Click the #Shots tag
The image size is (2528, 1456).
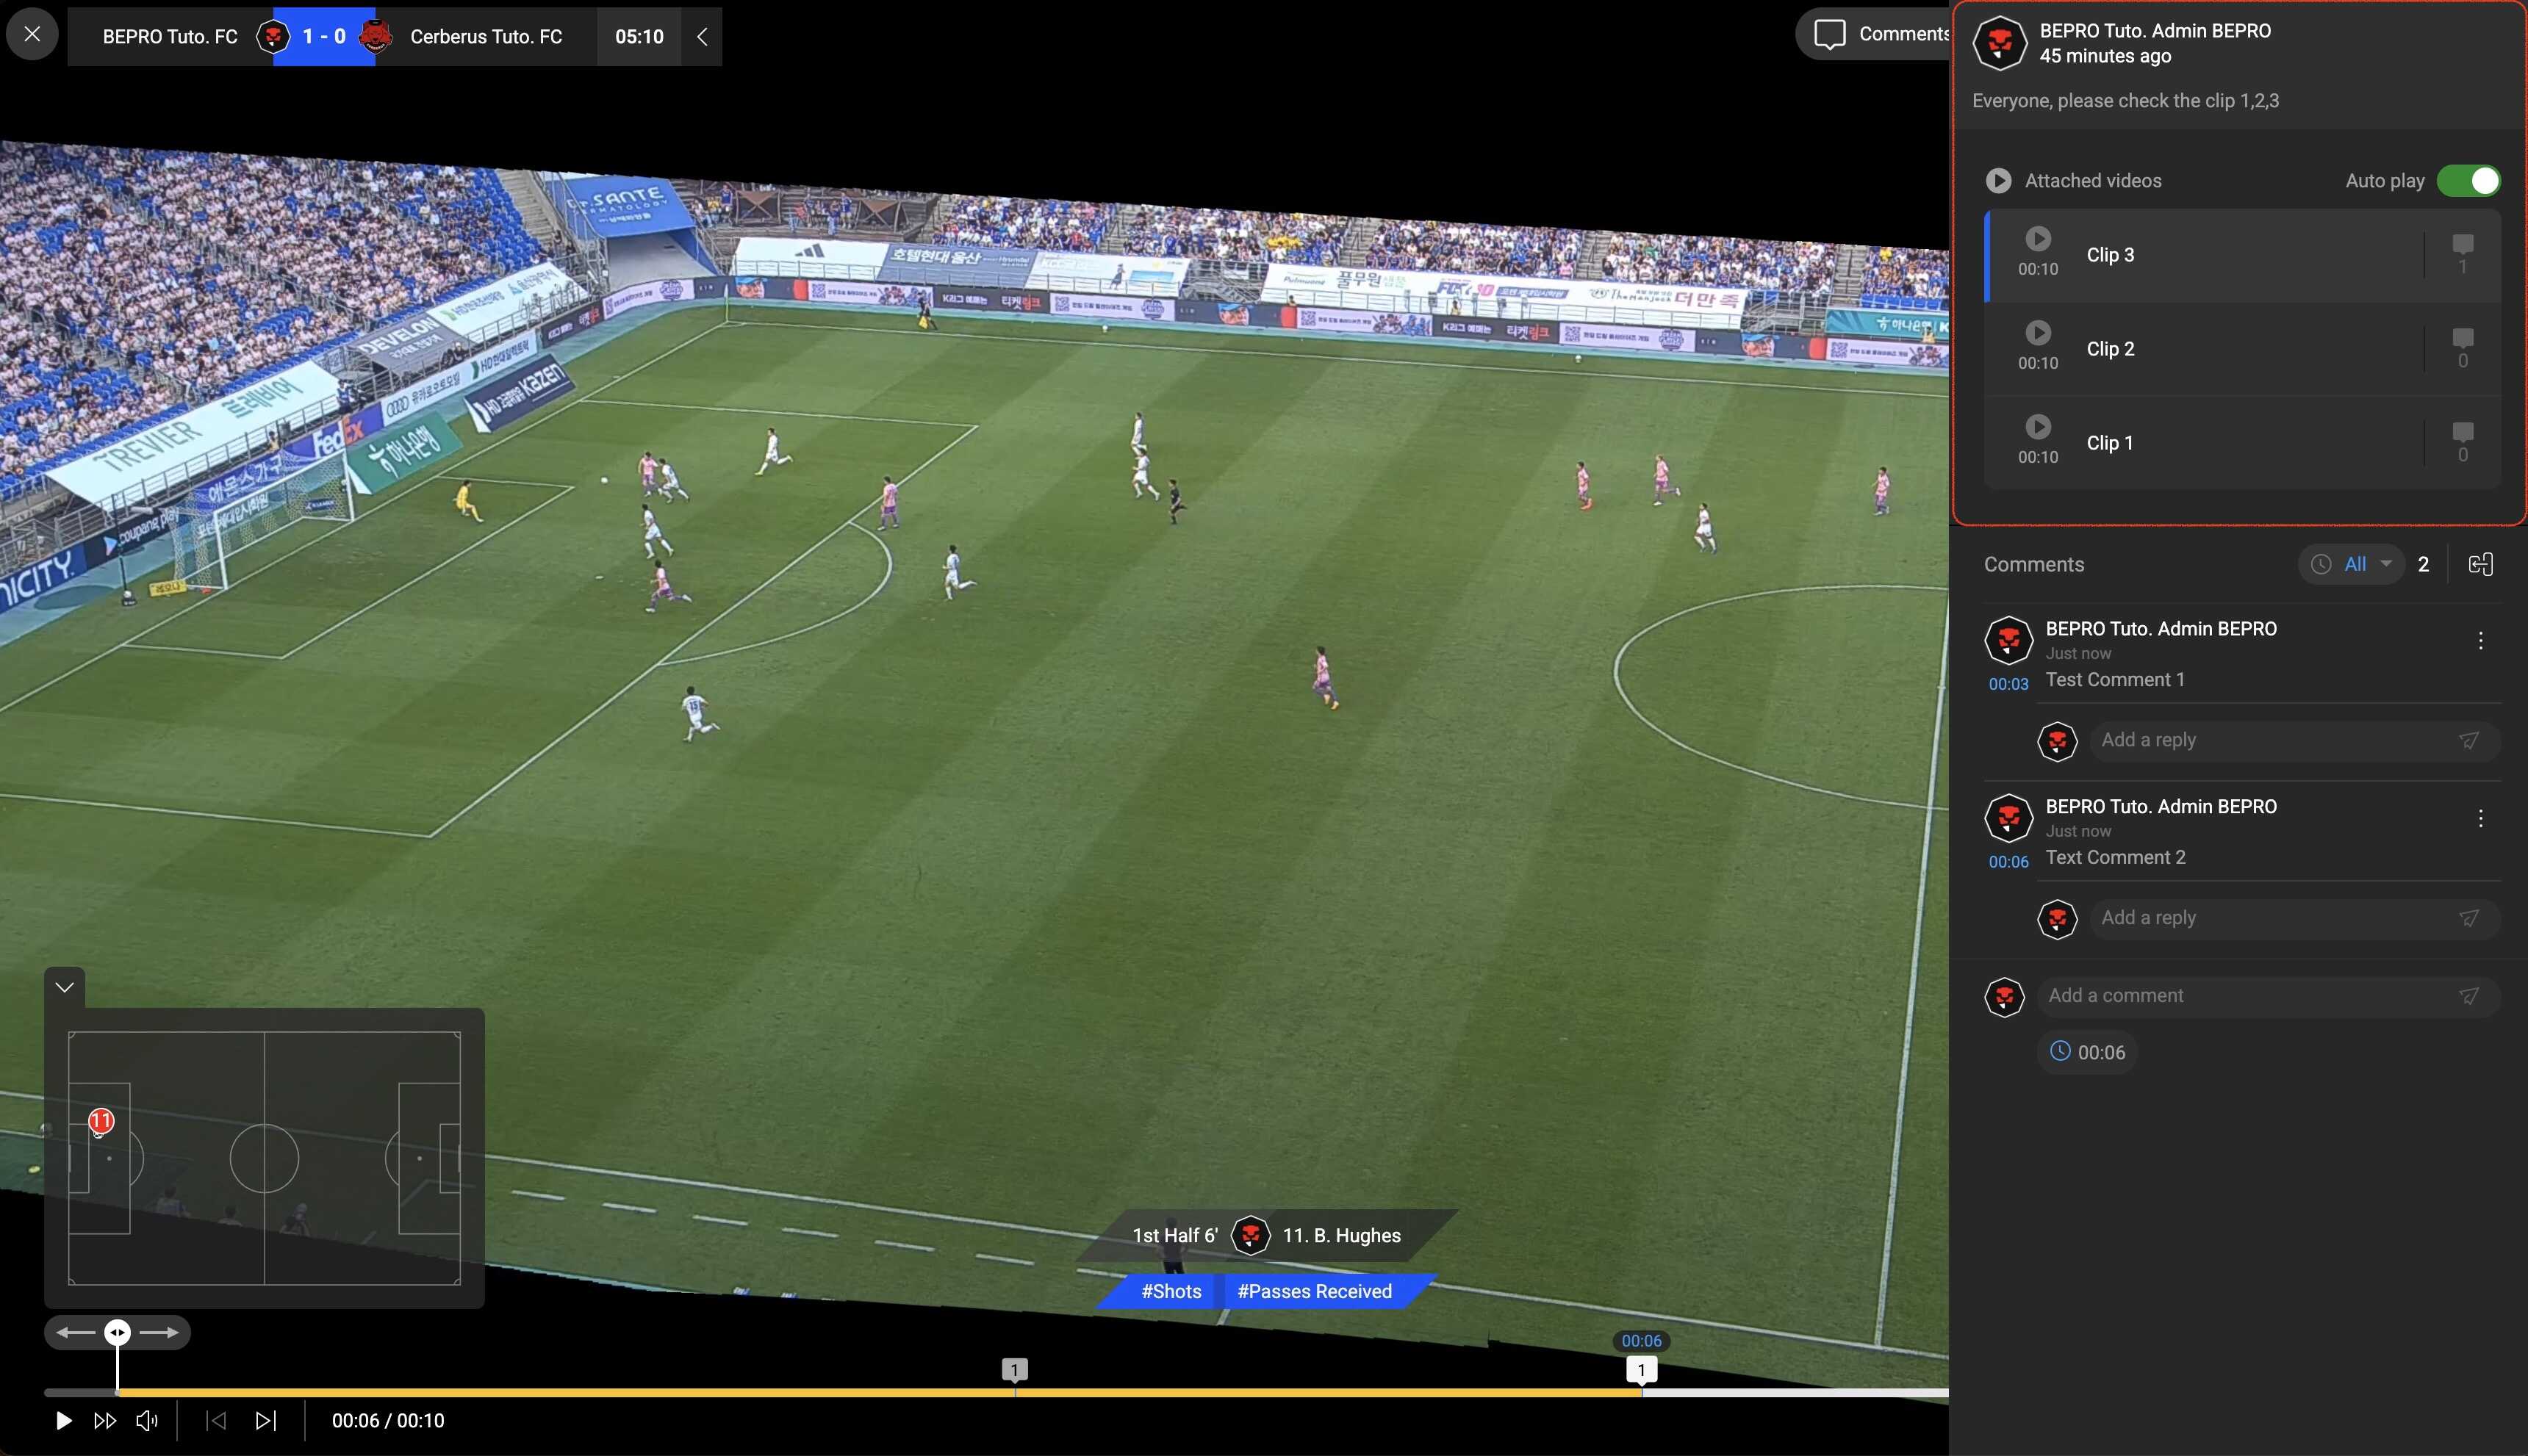coord(1171,1291)
